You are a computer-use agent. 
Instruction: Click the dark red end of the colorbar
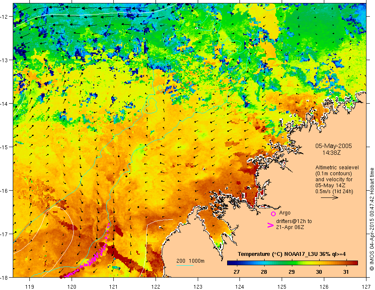355,263
